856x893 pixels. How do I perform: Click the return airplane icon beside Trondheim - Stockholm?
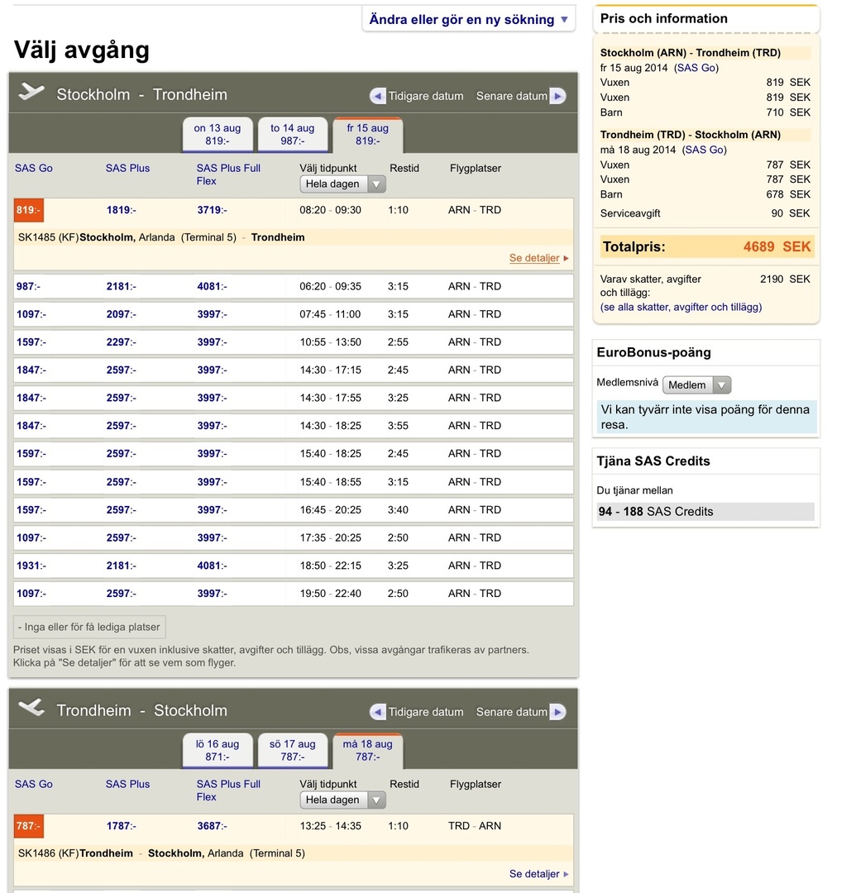(x=31, y=709)
